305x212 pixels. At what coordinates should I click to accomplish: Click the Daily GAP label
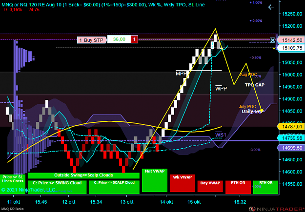click(x=252, y=111)
